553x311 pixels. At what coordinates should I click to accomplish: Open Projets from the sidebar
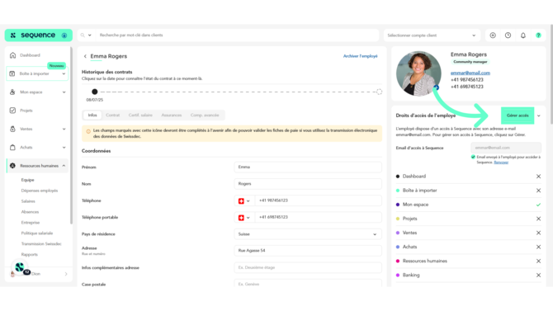[26, 111]
